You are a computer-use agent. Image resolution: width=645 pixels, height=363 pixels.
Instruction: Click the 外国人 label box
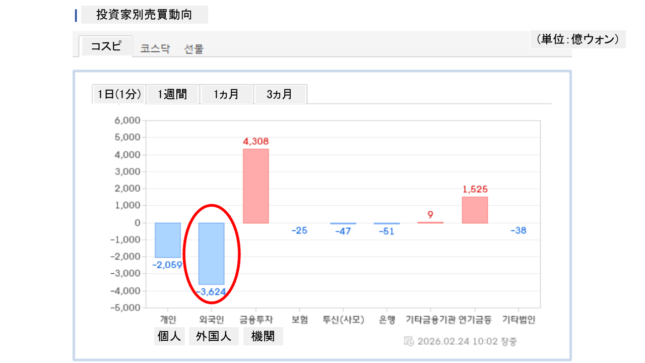(214, 336)
